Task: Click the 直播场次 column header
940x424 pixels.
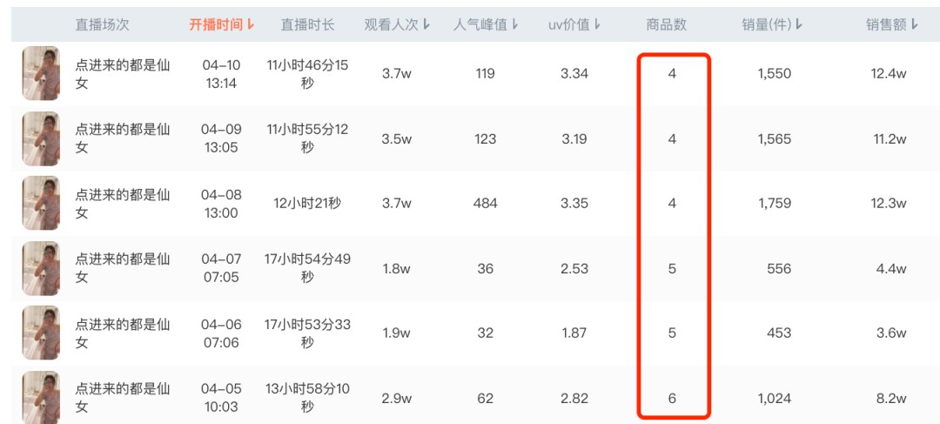Action: tap(102, 24)
